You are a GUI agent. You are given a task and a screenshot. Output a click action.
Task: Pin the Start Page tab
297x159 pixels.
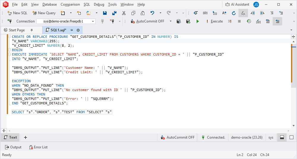pos(32,30)
